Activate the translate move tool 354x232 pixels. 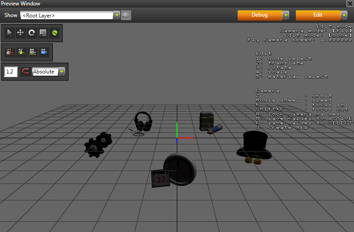pyautogui.click(x=21, y=33)
